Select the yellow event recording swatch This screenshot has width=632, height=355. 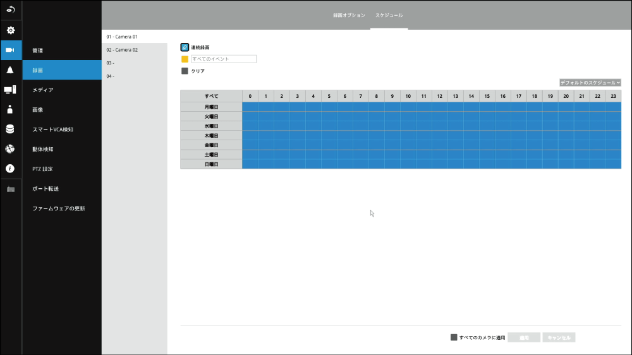point(185,59)
